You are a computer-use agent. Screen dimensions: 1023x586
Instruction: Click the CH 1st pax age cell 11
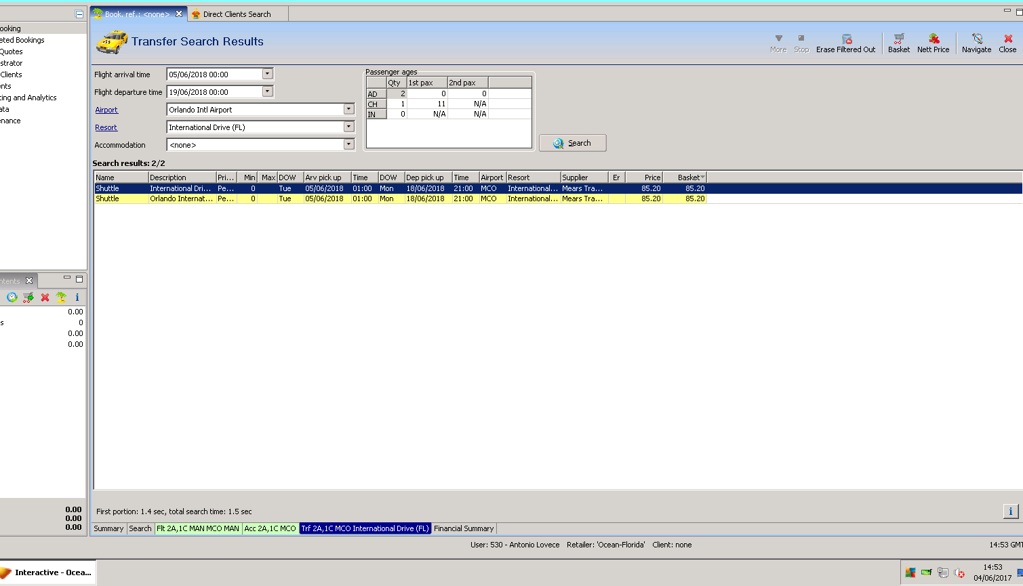(x=427, y=104)
